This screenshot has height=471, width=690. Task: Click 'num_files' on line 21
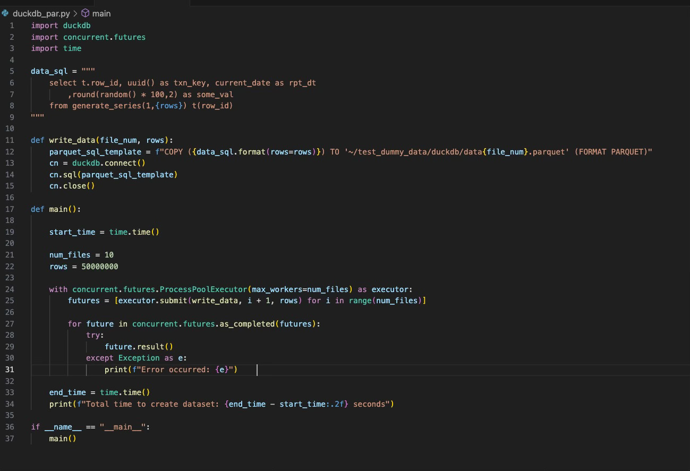pos(70,255)
